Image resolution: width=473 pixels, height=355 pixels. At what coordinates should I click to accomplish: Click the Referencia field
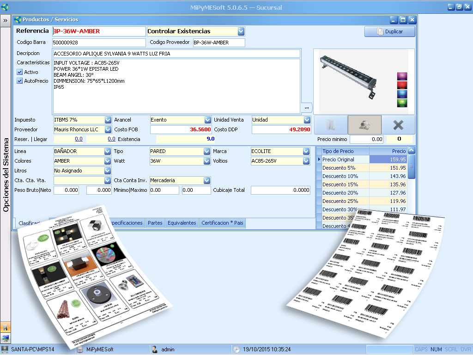tap(99, 31)
